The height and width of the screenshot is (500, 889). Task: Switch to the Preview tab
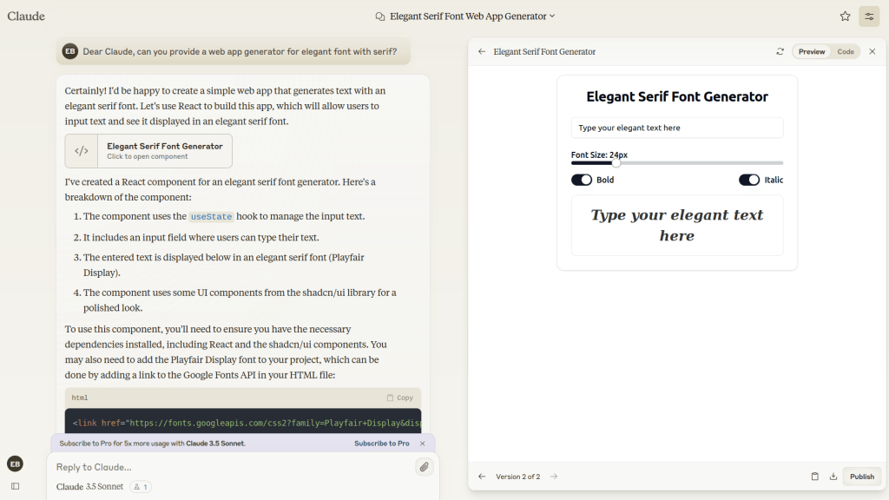click(x=812, y=52)
